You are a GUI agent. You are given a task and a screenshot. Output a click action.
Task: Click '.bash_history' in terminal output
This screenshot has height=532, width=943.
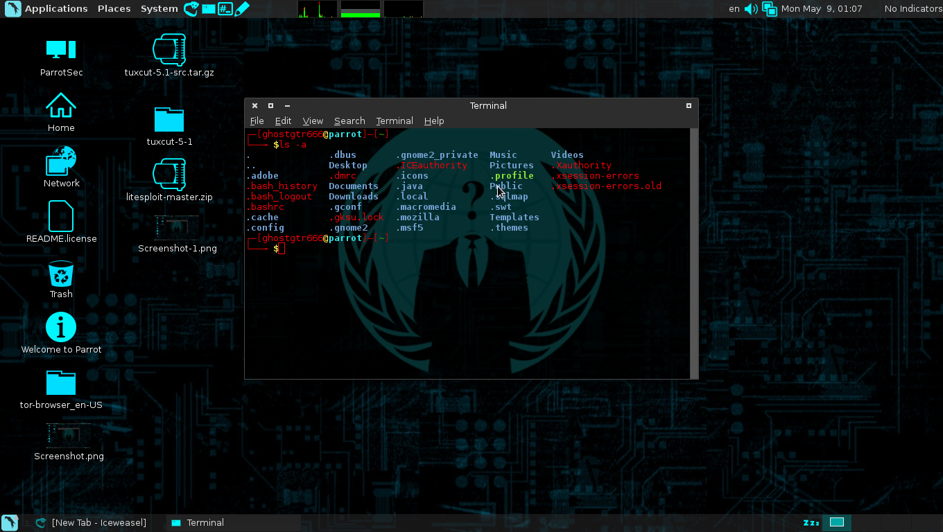[282, 186]
